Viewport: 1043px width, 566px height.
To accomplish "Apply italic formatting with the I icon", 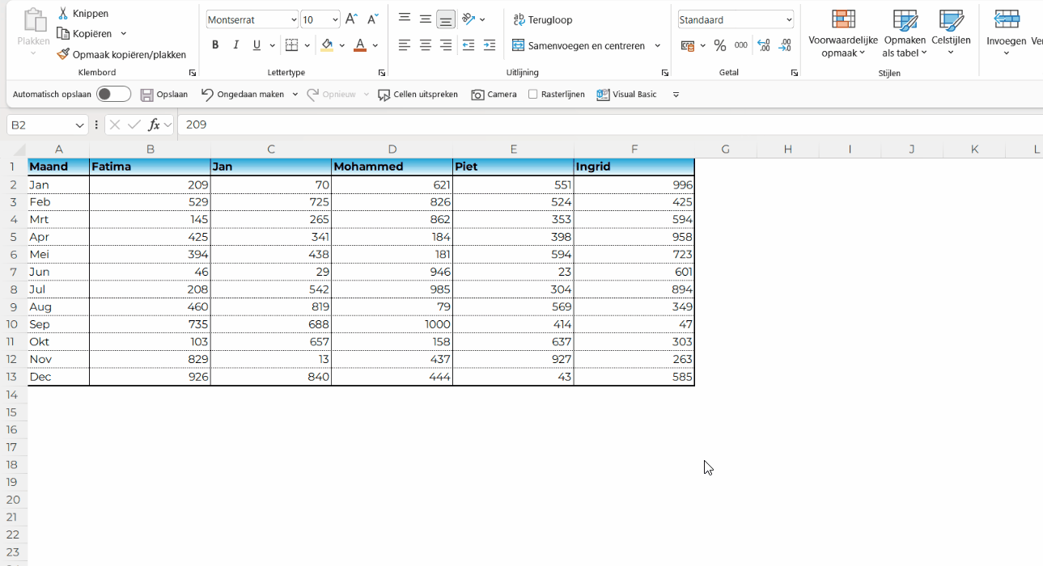I will (x=235, y=45).
